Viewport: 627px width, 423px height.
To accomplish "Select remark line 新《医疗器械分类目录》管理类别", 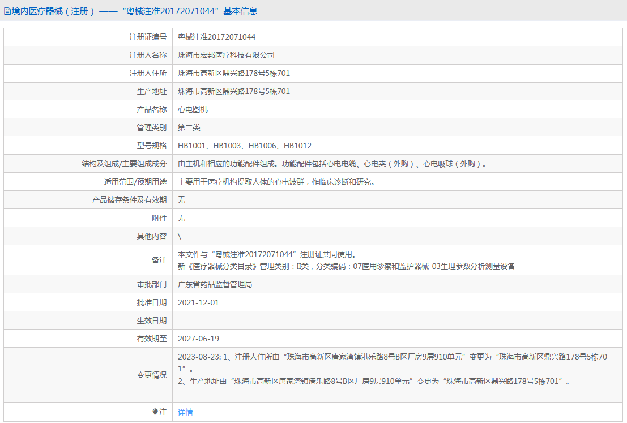I will 346,266.
